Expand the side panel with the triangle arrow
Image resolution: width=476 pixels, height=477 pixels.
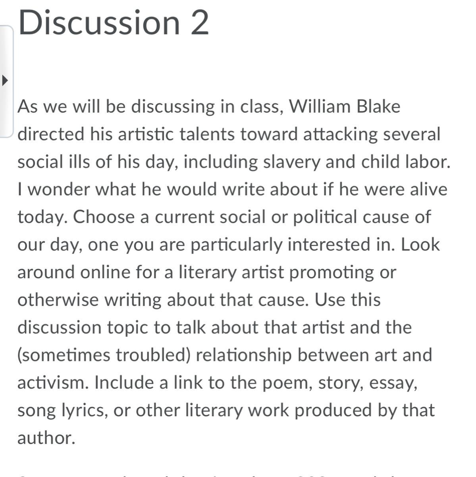(5, 81)
